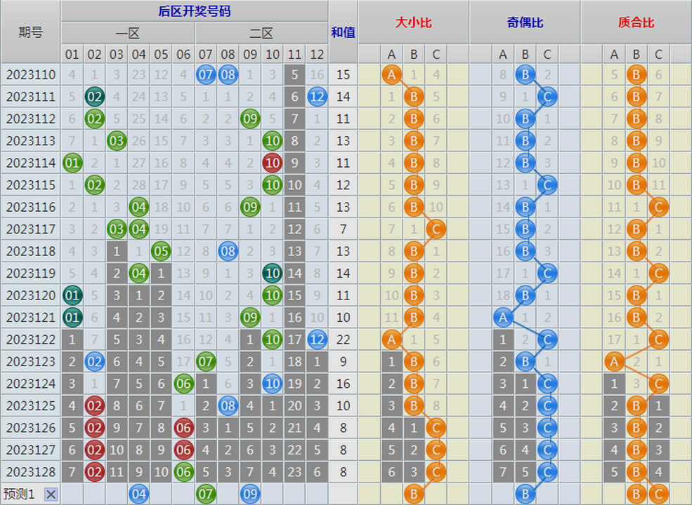The width and height of the screenshot is (692, 505).
Task: Select the 2023110 issue number
Action: pos(31,74)
